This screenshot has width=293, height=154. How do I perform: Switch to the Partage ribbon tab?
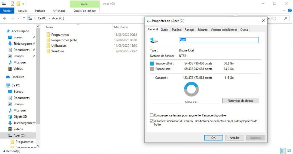40,11
